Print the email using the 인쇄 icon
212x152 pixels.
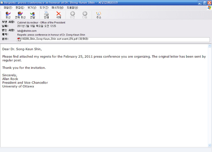[x=46, y=15]
